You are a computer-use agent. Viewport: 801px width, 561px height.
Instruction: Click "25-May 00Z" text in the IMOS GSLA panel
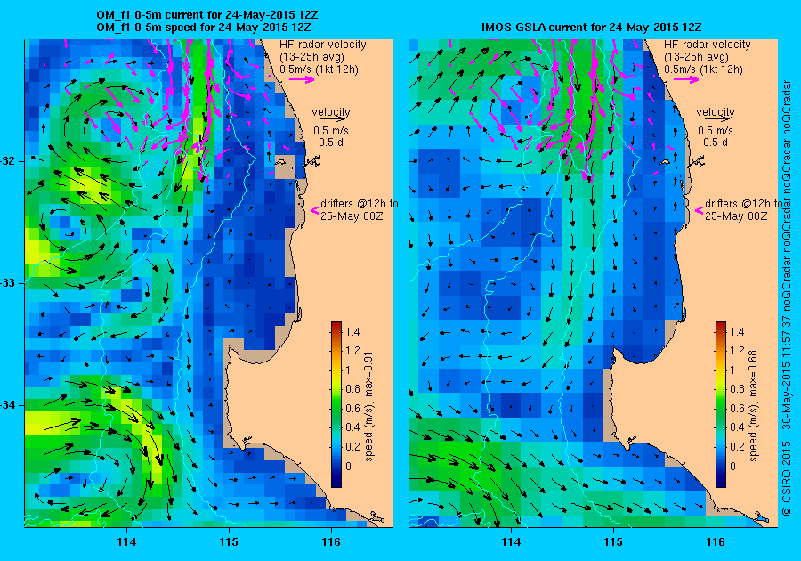tap(736, 215)
